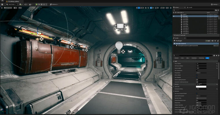Open the Settings button at top right

(x=215, y=5)
